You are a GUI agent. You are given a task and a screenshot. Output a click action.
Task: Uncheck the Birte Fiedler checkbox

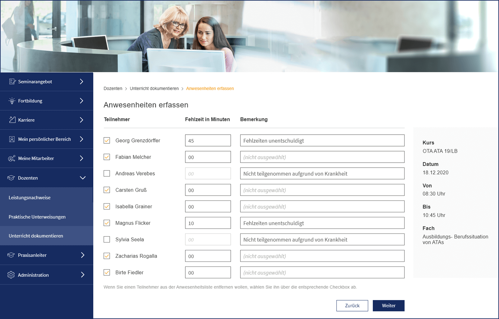point(107,272)
